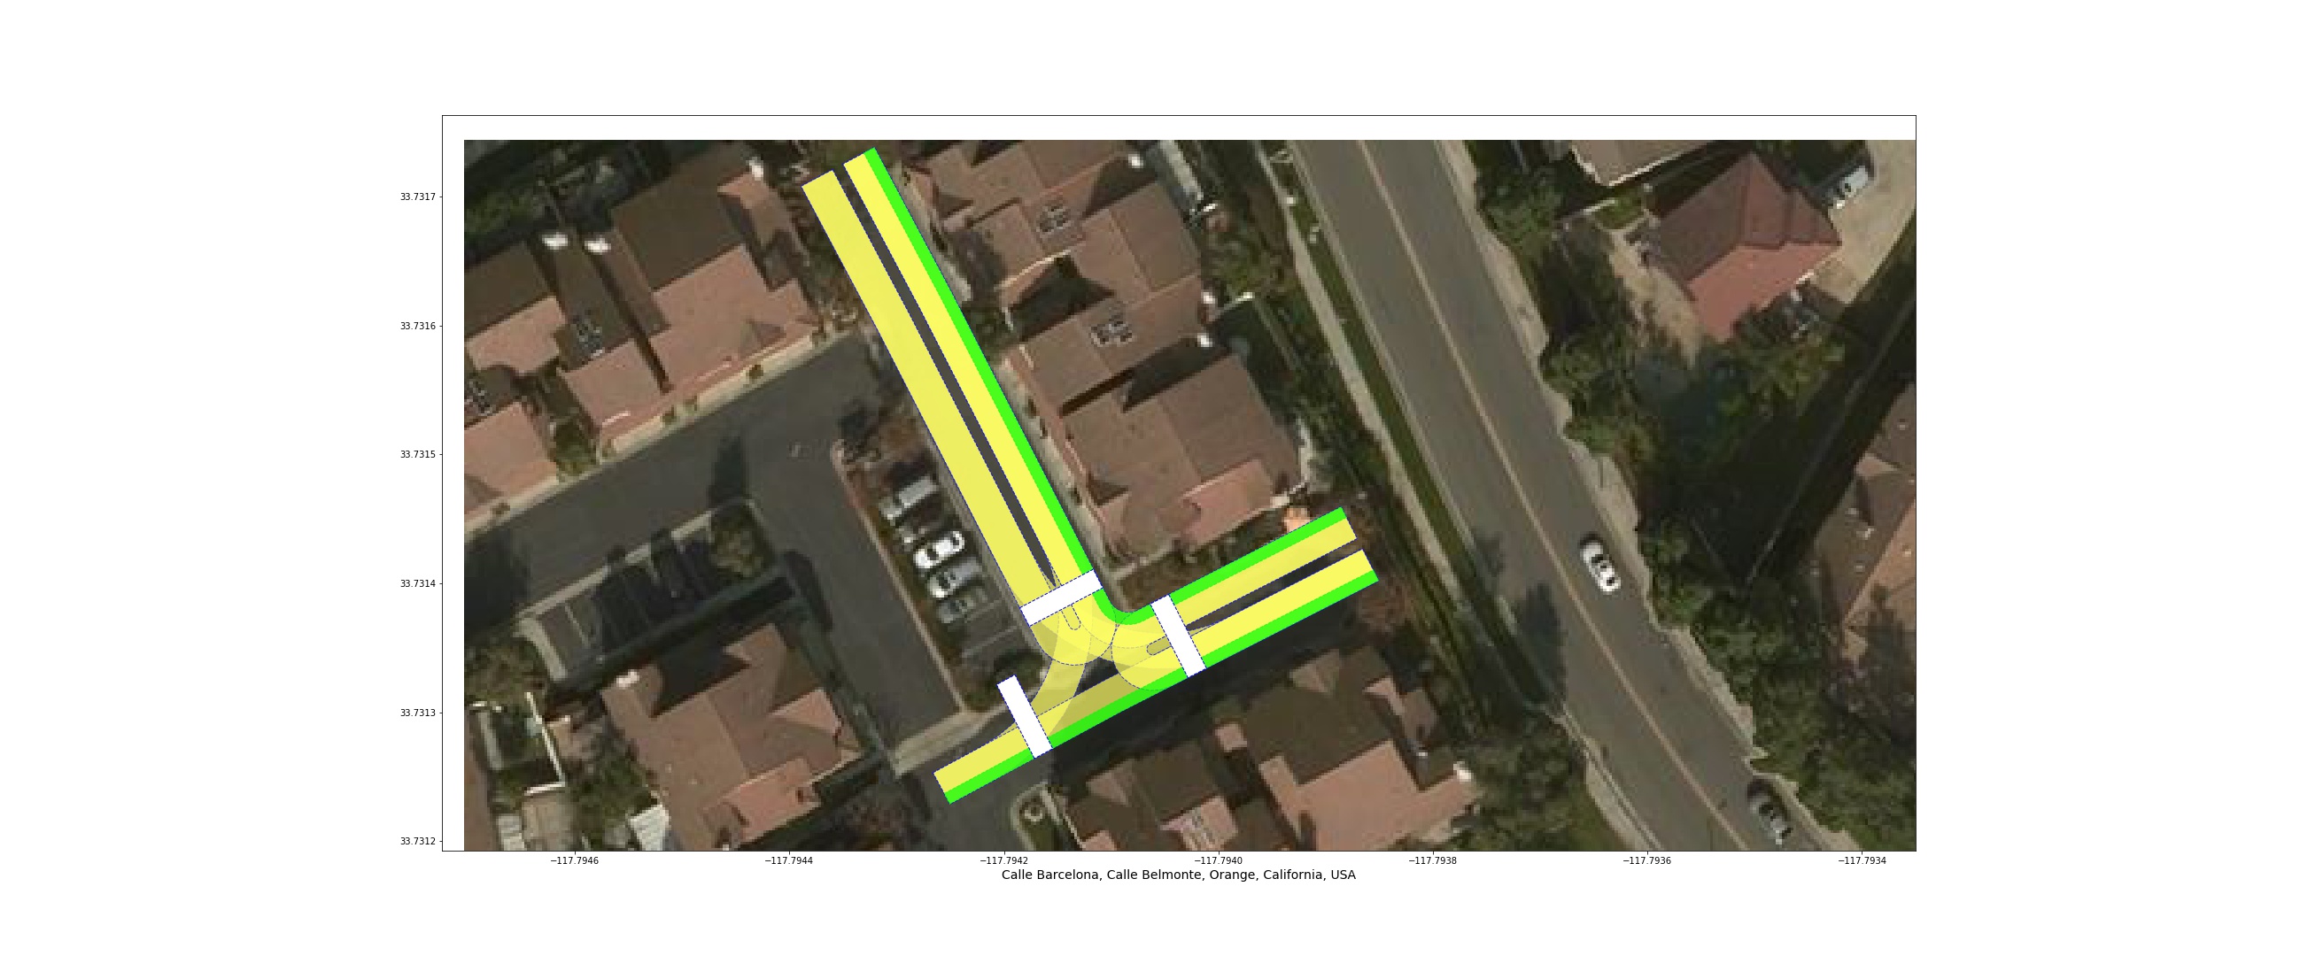Click the x-axis label −117.7934
This screenshot has width=2300, height=956.
coord(1862,860)
